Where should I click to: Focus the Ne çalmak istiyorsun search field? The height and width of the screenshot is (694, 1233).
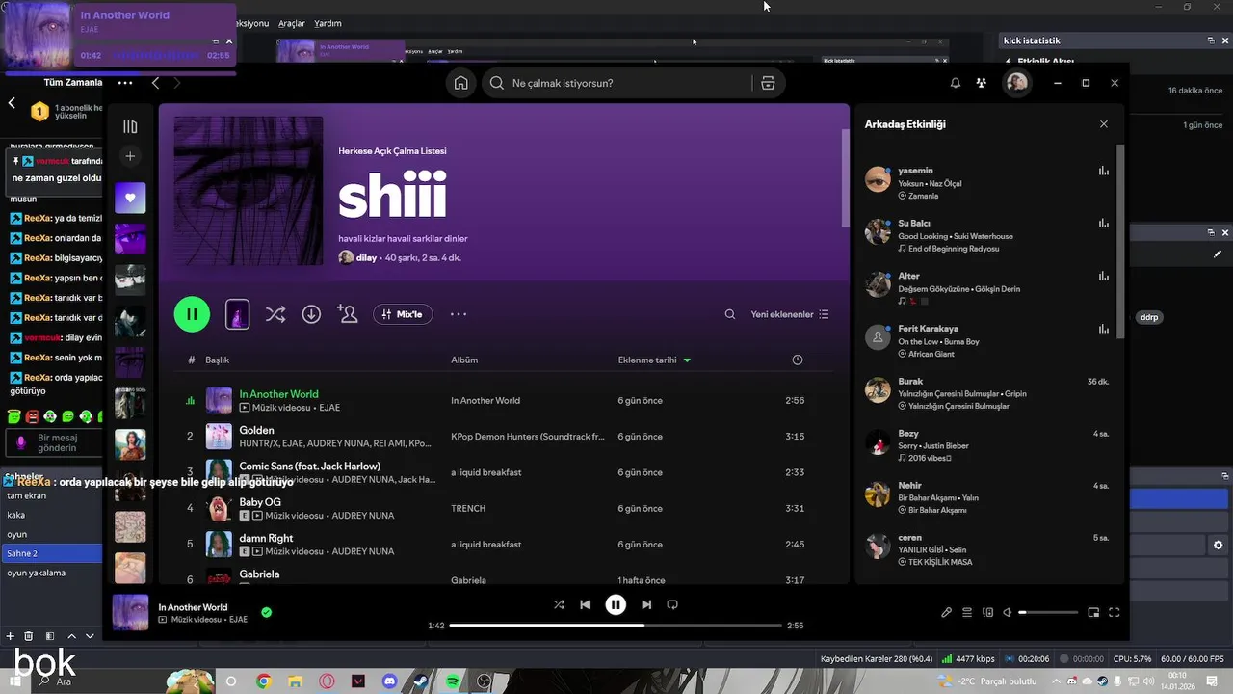[x=616, y=83]
